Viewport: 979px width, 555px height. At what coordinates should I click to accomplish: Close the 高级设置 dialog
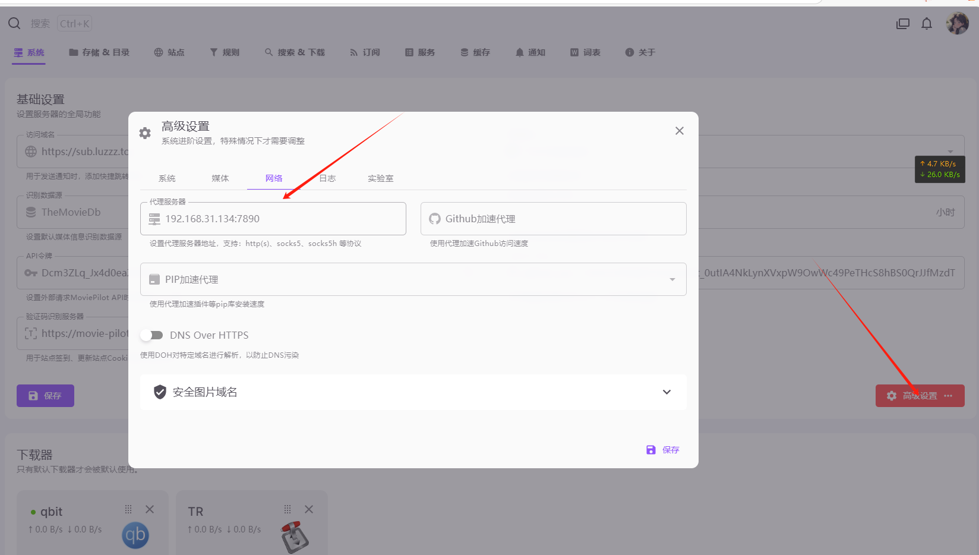680,131
